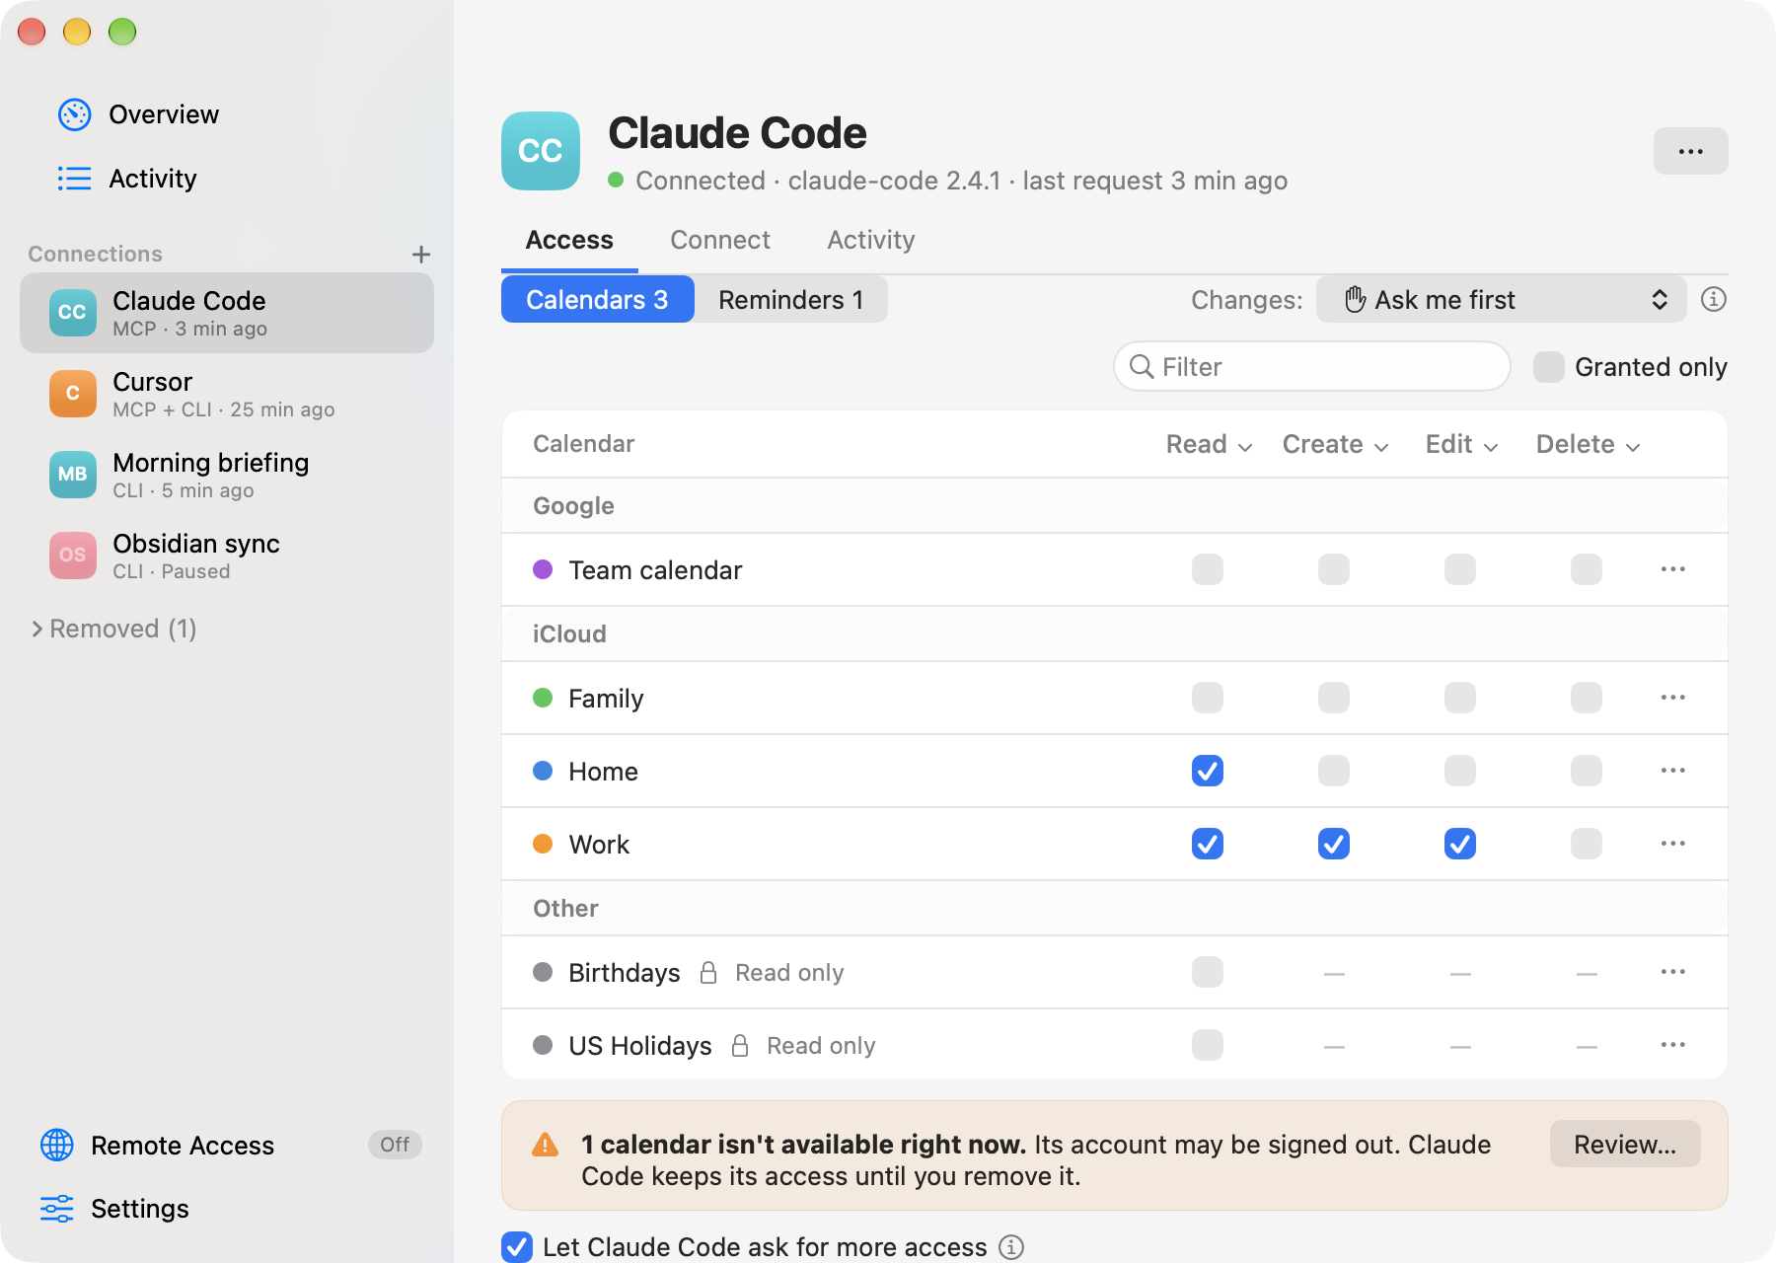Open the Activity list icon in sidebar
The width and height of the screenshot is (1776, 1263).
click(x=75, y=179)
